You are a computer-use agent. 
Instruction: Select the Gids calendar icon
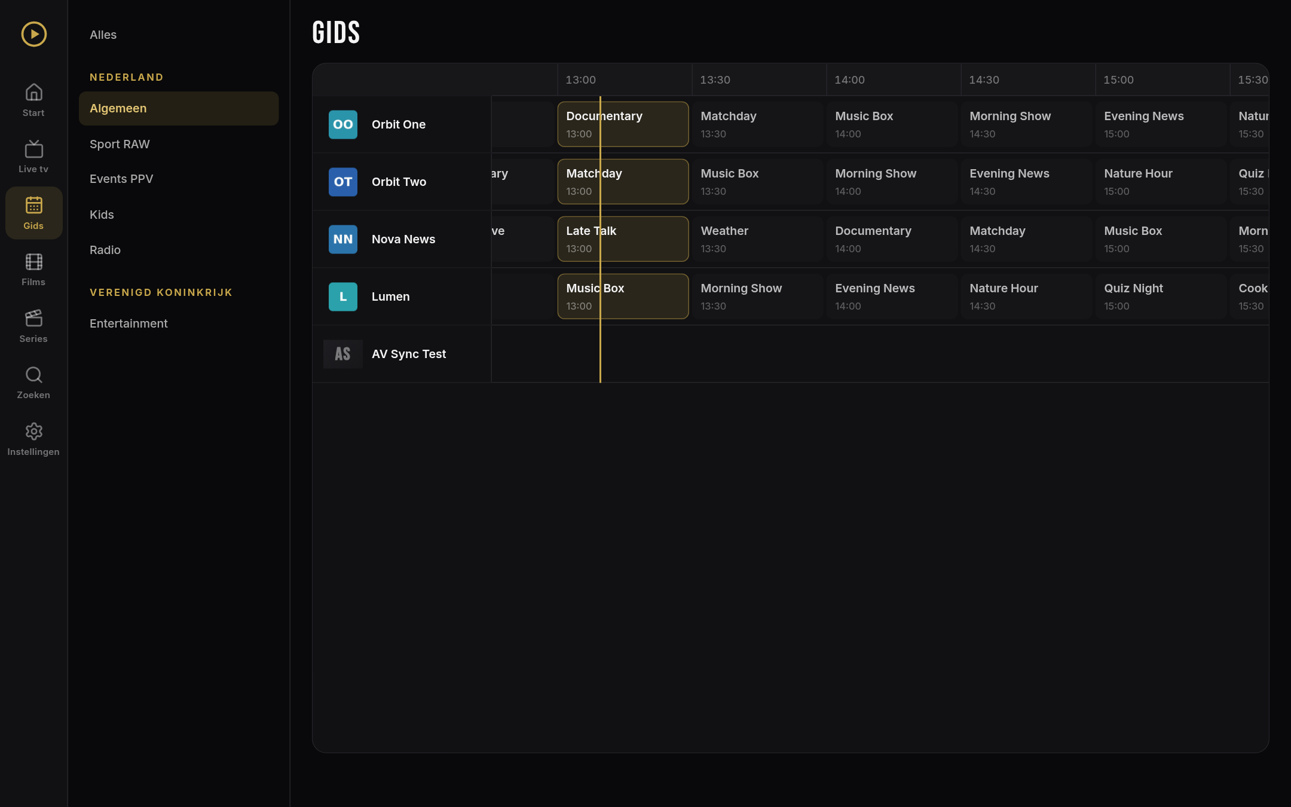pos(34,205)
